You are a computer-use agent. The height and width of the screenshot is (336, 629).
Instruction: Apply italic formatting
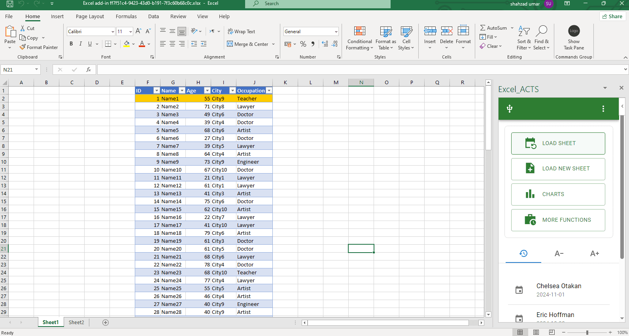click(x=81, y=44)
